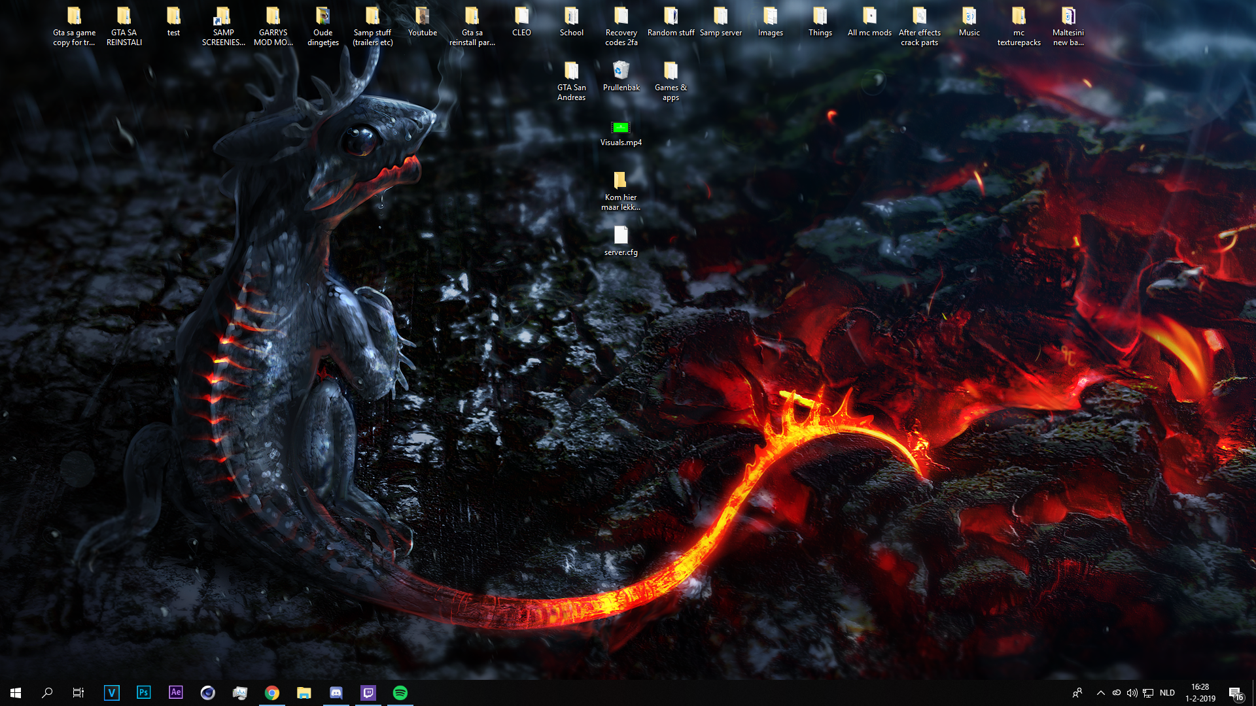Switch to Google Chrome on the taskbar
The image size is (1256, 706).
272,693
